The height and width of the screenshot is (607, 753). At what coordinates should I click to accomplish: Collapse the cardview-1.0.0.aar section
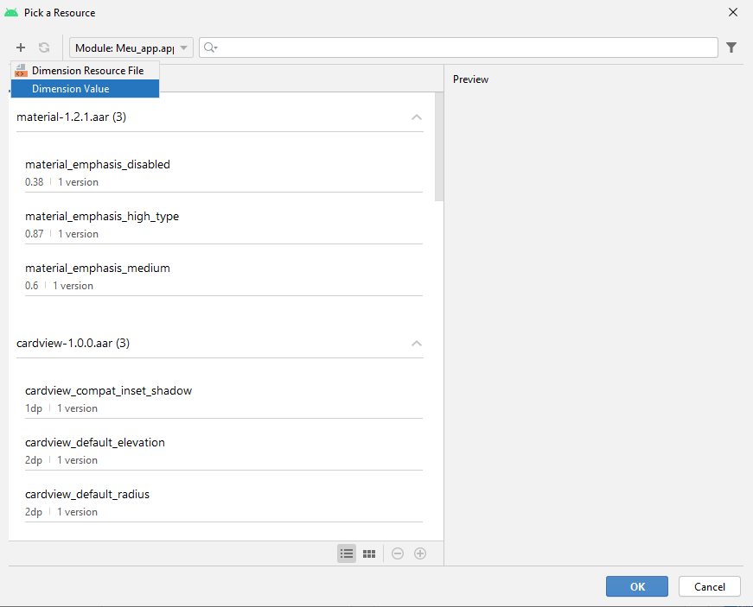(417, 343)
